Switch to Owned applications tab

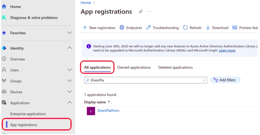[x=134, y=67]
